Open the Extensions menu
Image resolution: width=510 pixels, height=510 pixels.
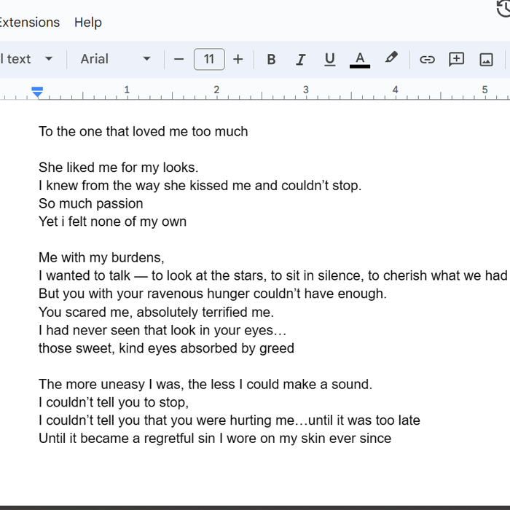[29, 23]
